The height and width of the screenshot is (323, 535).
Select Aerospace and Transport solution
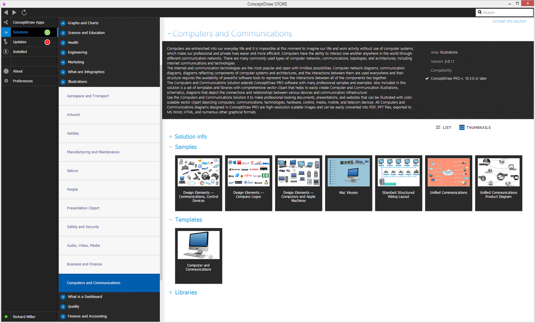[109, 96]
